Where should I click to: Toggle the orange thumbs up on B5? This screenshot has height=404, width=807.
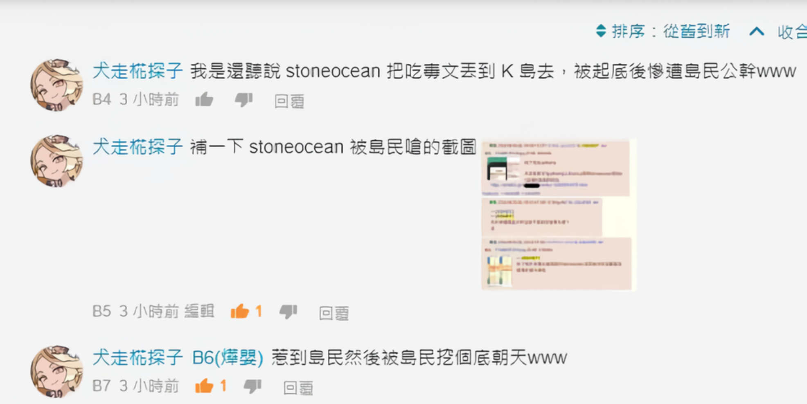click(x=240, y=312)
